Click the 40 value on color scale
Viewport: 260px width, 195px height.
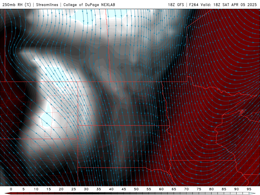coord(111,189)
